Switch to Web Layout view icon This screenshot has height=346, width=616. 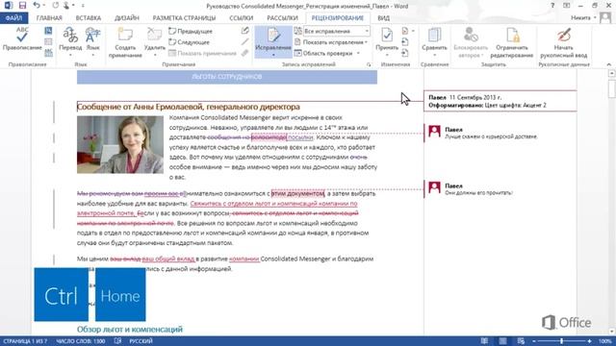[521, 341]
